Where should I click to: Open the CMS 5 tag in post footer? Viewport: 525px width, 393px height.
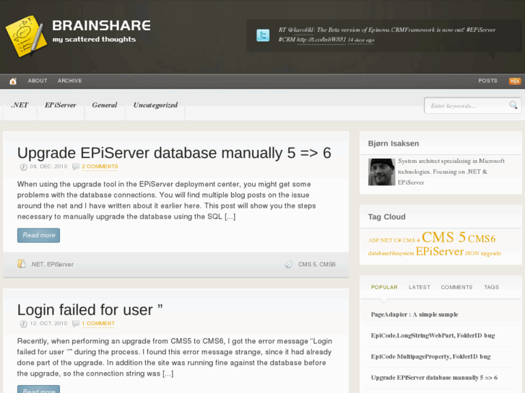click(307, 264)
